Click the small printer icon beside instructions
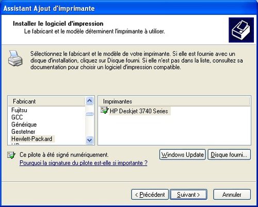Screen dimensions: 258x207 coord(15,58)
